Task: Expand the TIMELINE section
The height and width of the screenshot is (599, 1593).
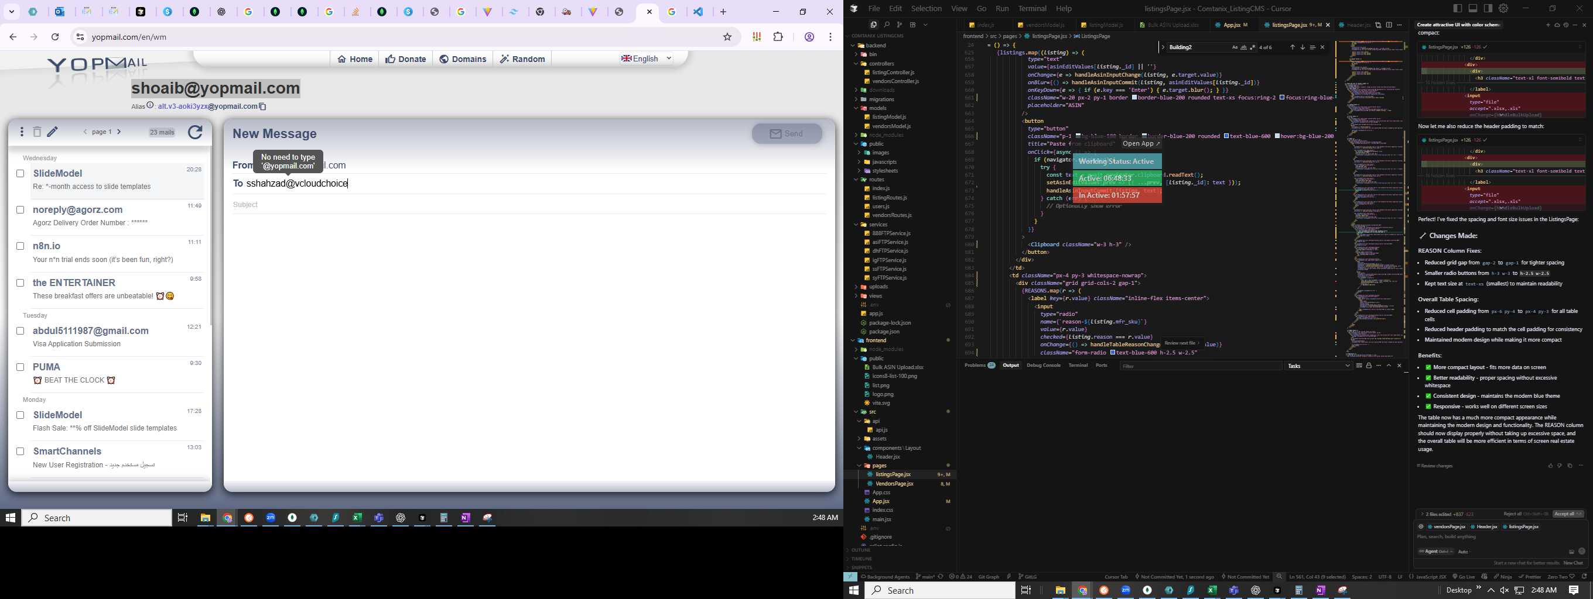Action: [x=862, y=558]
